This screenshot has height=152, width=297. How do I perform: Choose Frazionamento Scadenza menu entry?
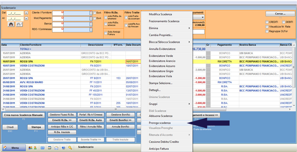[x=164, y=21]
